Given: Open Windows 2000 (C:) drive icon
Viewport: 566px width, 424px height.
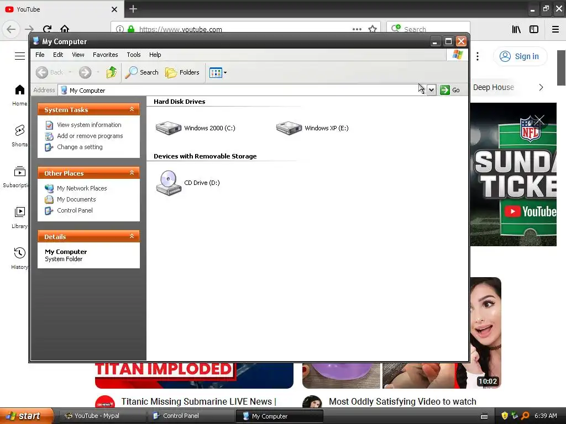Looking at the screenshot, I should coord(168,128).
